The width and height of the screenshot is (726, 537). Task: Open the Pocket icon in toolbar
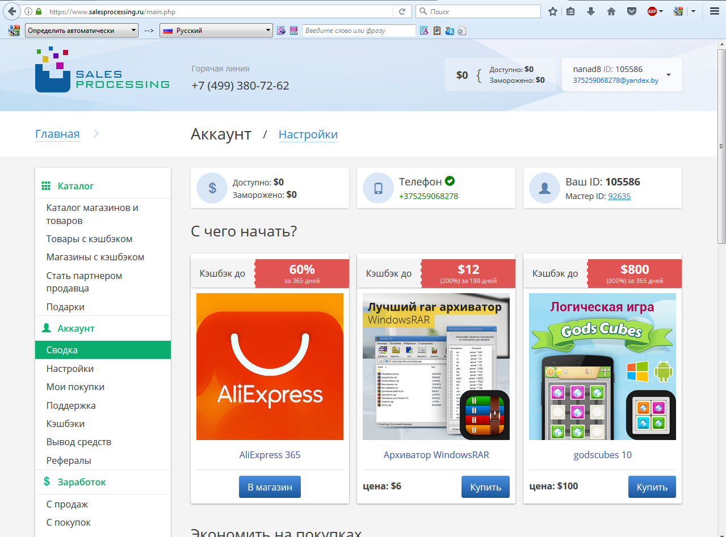[631, 11]
